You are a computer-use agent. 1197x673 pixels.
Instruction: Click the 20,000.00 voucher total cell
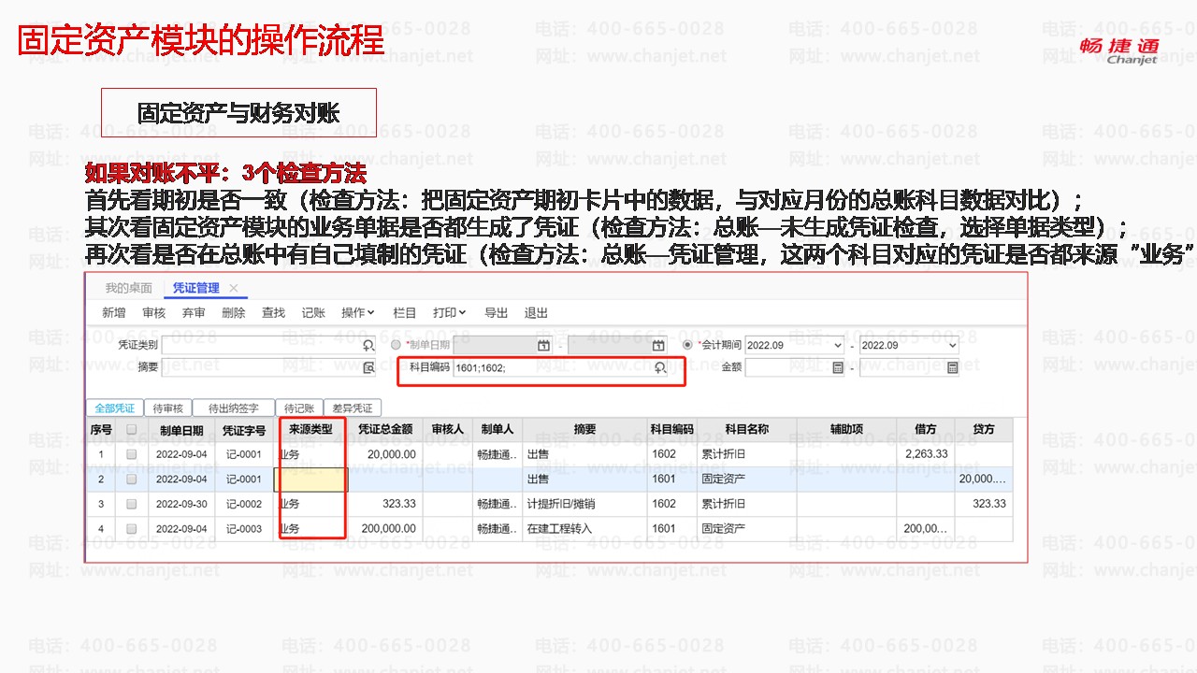pyautogui.click(x=385, y=454)
